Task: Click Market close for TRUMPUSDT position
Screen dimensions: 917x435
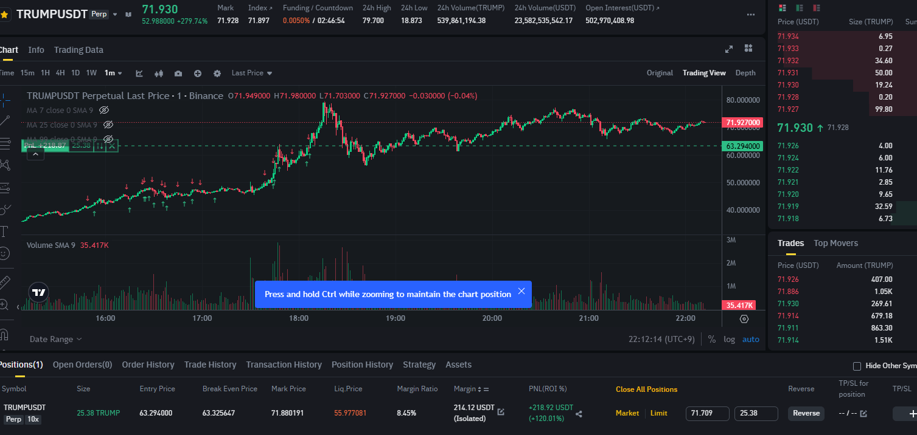Action: pos(627,413)
